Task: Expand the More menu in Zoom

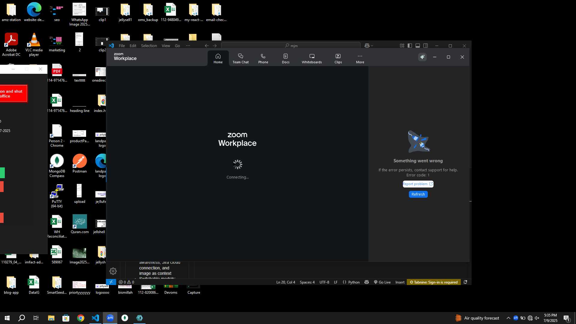Action: [x=360, y=58]
